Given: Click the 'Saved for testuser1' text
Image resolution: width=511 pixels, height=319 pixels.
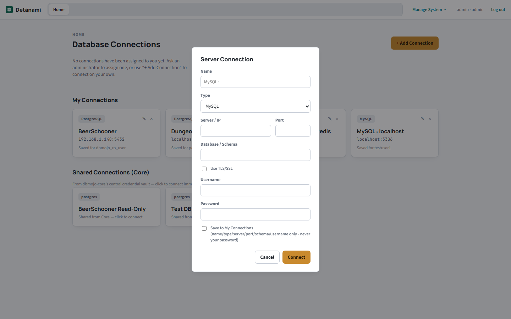Looking at the screenshot, I should coord(374,148).
